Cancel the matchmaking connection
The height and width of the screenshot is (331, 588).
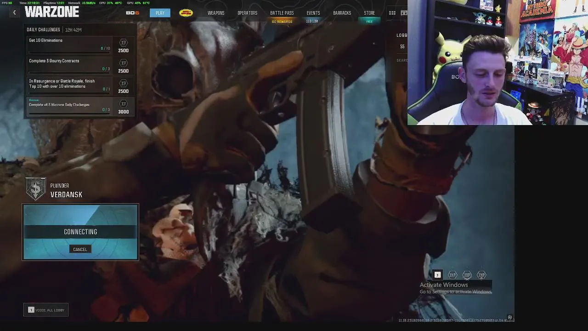(x=80, y=249)
